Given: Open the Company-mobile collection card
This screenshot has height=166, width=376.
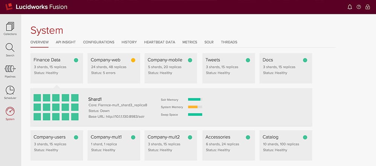Looking at the screenshot, I should (x=171, y=68).
